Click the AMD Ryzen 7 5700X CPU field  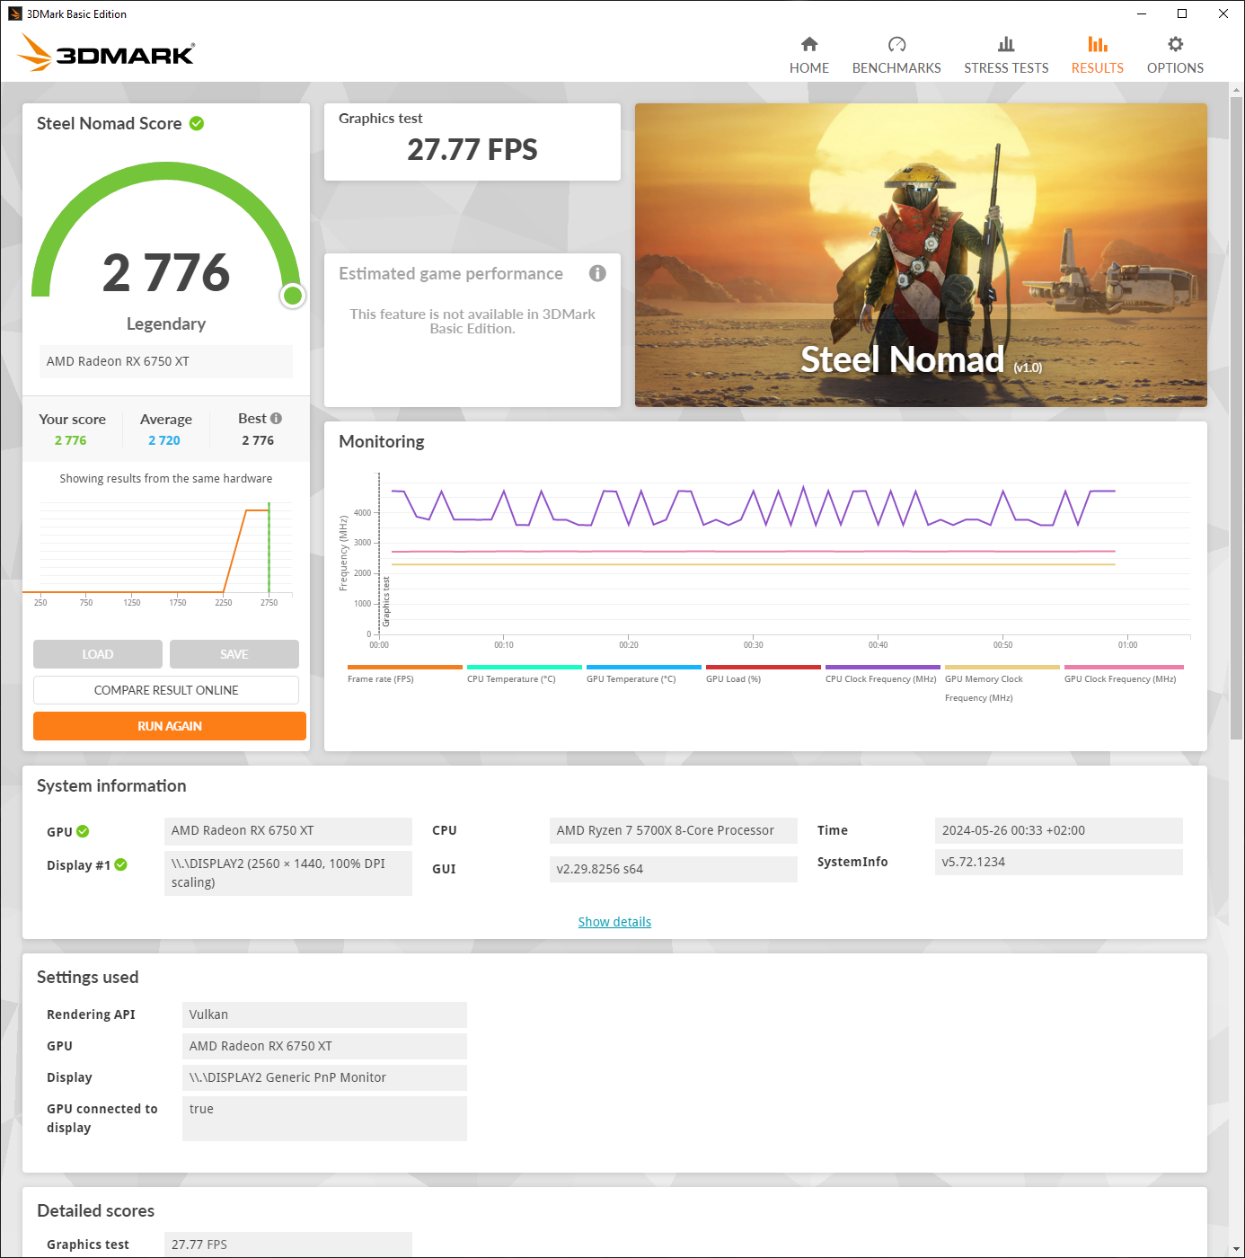tap(673, 830)
